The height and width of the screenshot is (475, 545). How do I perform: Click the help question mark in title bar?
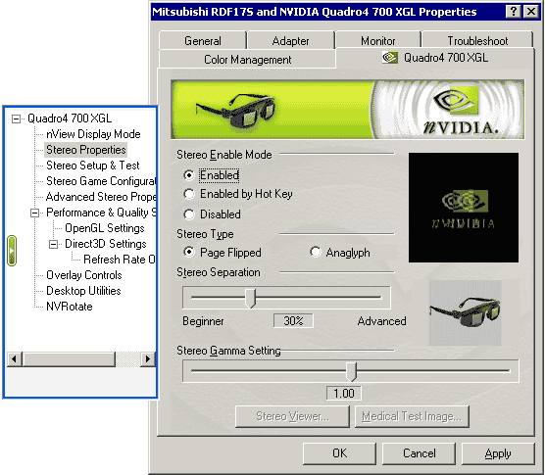tap(514, 12)
